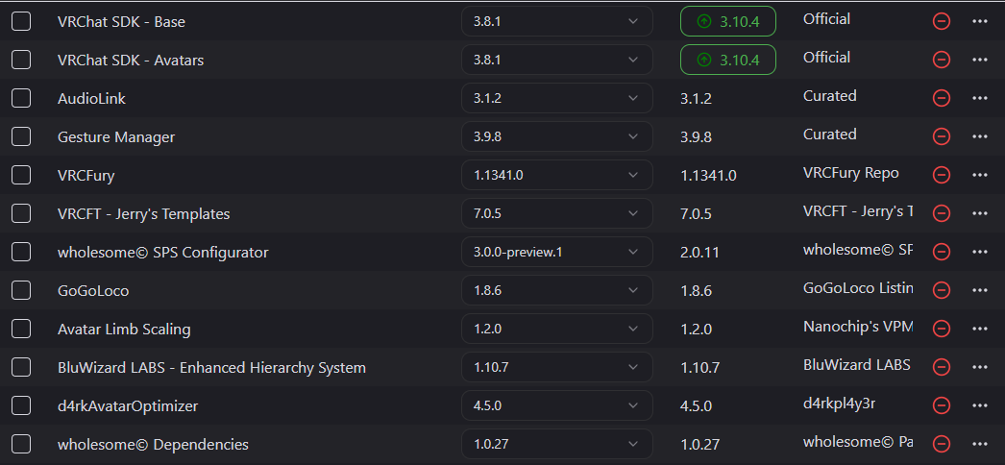The height and width of the screenshot is (465, 1005).
Task: Click the VRCFury Repo source text
Action: coord(850,173)
